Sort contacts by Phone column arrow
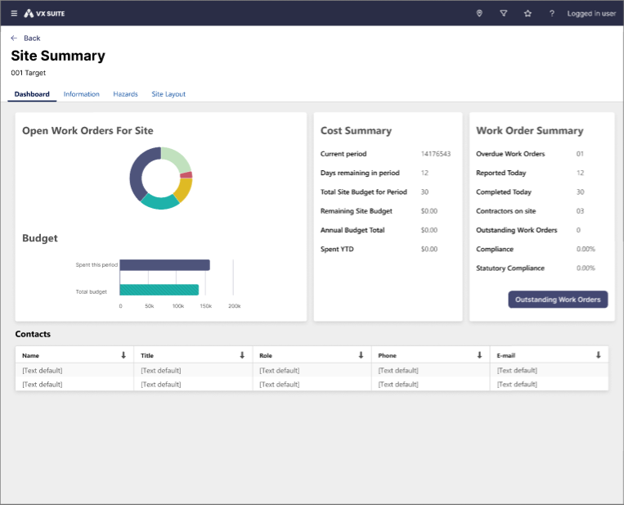The width and height of the screenshot is (624, 505). (x=479, y=355)
